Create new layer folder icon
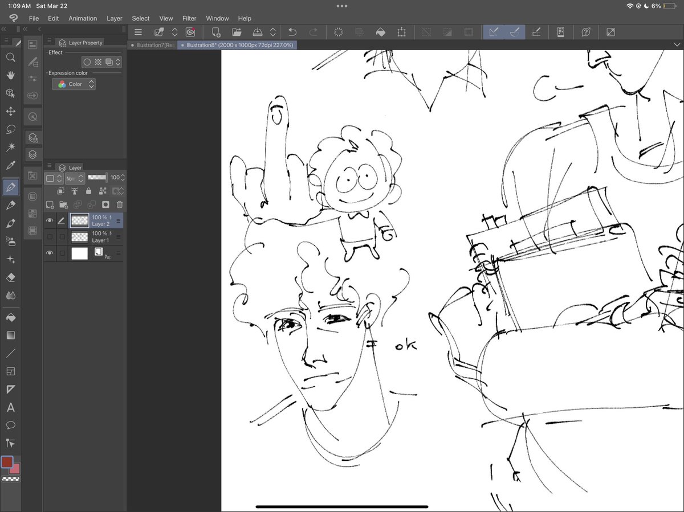 click(x=63, y=204)
